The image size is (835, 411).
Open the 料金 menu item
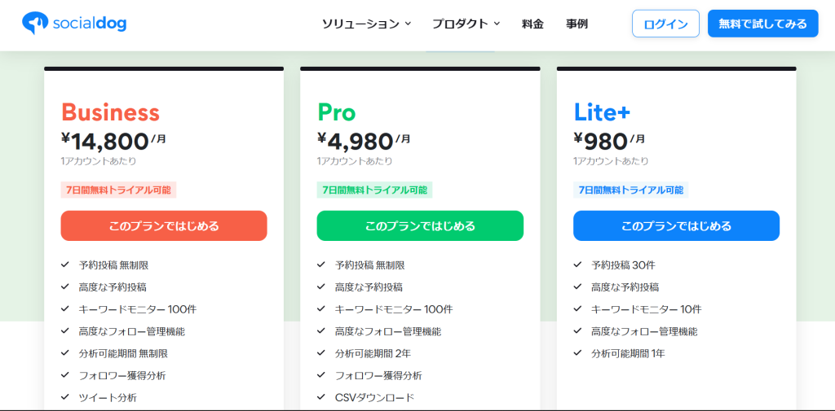tap(532, 24)
